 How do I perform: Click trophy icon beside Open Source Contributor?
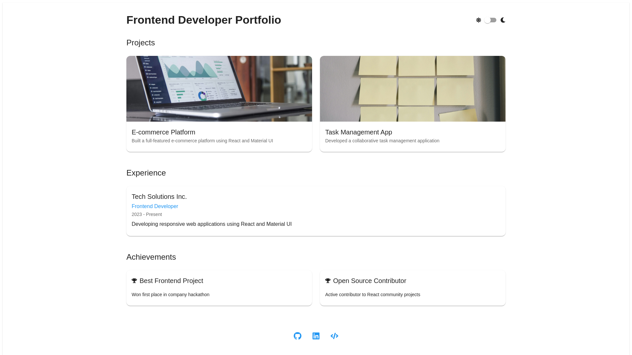click(x=328, y=281)
